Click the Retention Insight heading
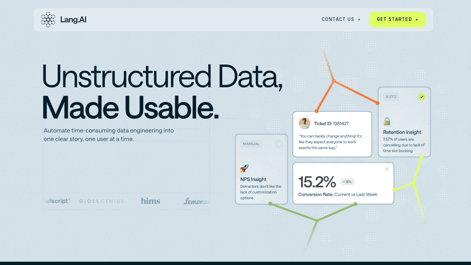This screenshot has width=471, height=265. click(402, 132)
